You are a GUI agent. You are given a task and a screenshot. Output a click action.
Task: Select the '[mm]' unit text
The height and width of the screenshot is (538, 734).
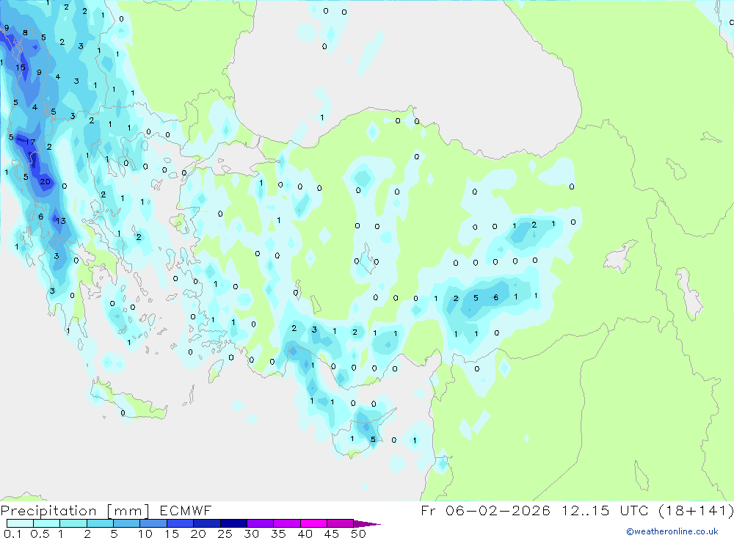(x=128, y=511)
